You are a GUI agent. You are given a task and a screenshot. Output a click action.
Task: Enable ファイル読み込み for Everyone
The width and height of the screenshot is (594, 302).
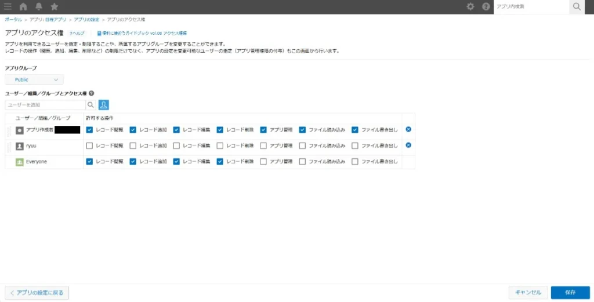[302, 162]
